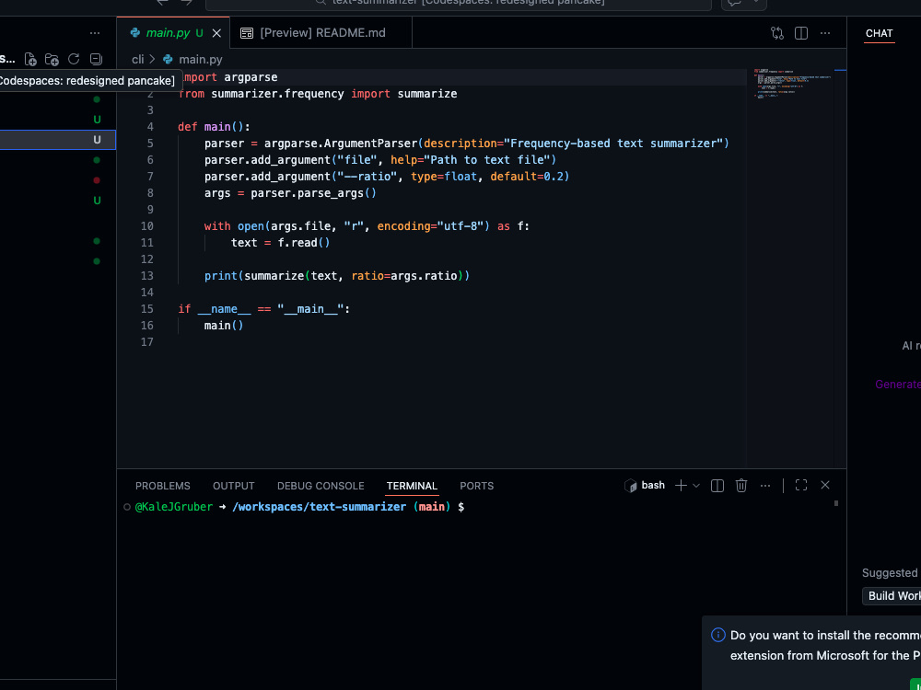Split the editor to the right
The image size is (921, 690).
coord(801,33)
